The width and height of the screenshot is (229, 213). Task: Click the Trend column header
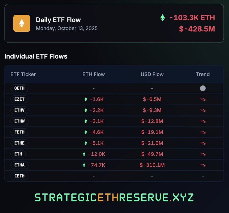point(203,74)
